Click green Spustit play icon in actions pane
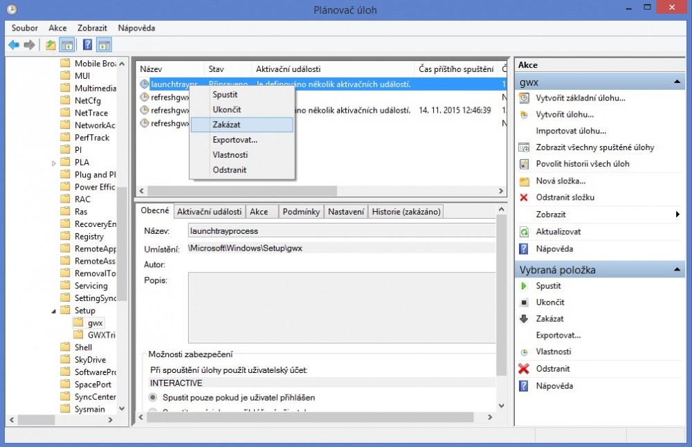This screenshot has width=692, height=447. tap(524, 286)
